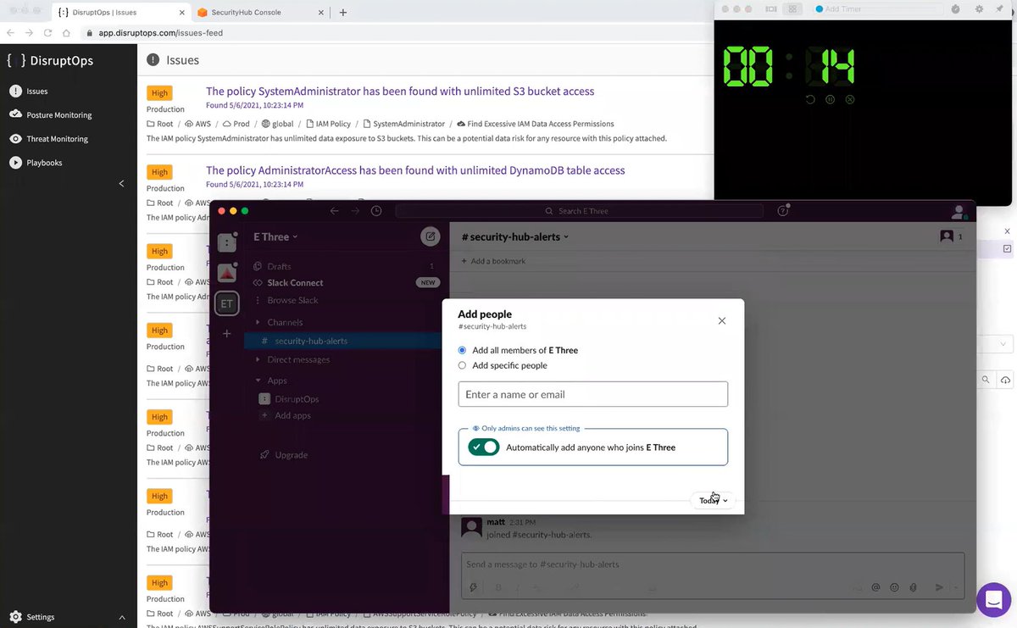
Task: Click Add a bookmark in Slack
Action: pos(493,261)
